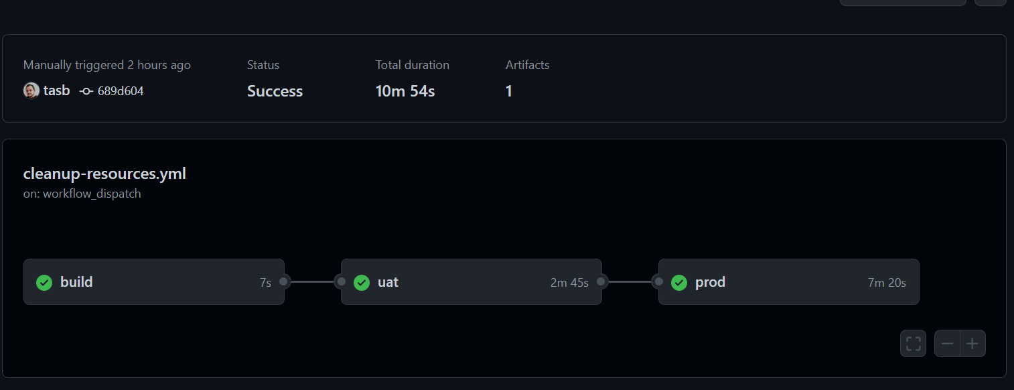Image resolution: width=1014 pixels, height=390 pixels.
Task: Click the Success status text
Action: [x=275, y=90]
